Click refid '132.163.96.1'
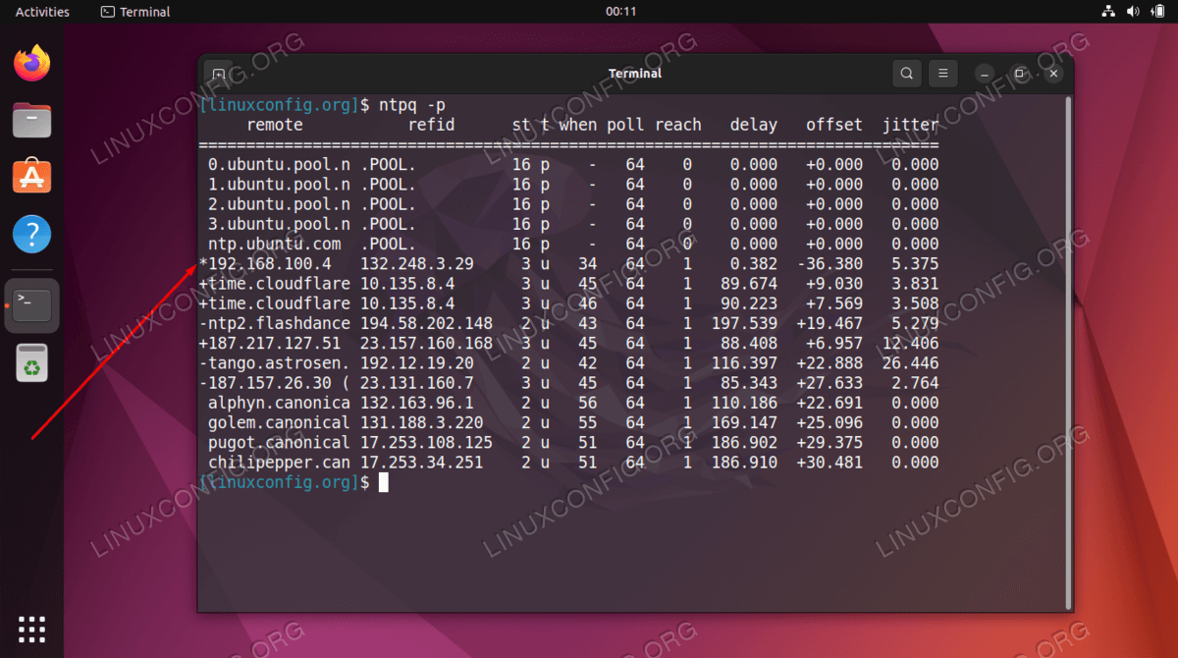Image resolution: width=1178 pixels, height=658 pixels. pyautogui.click(x=417, y=403)
